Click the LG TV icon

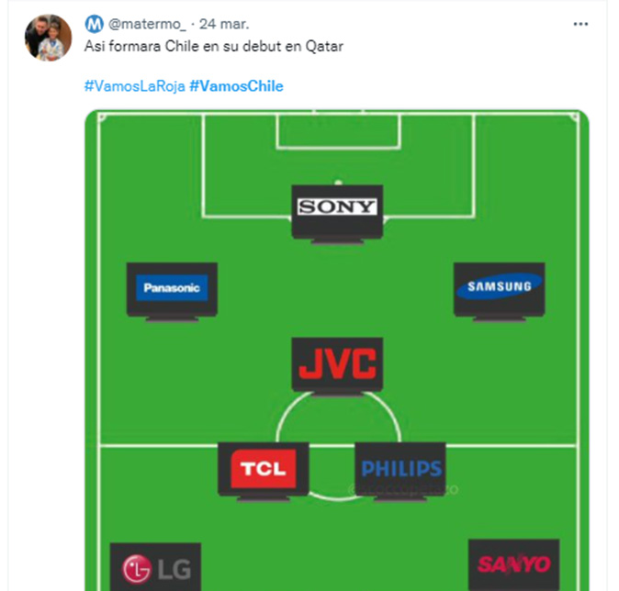[x=155, y=566]
